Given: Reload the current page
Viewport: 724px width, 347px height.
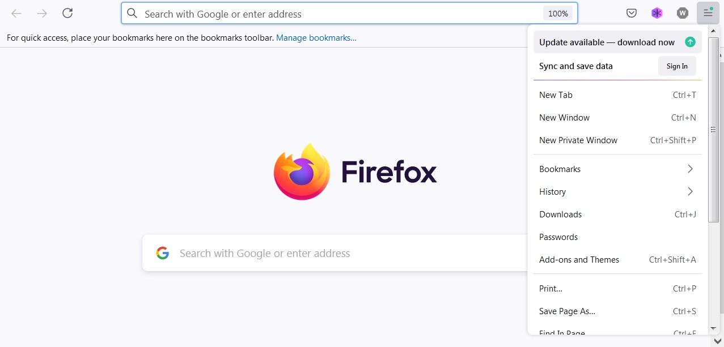Looking at the screenshot, I should (67, 12).
